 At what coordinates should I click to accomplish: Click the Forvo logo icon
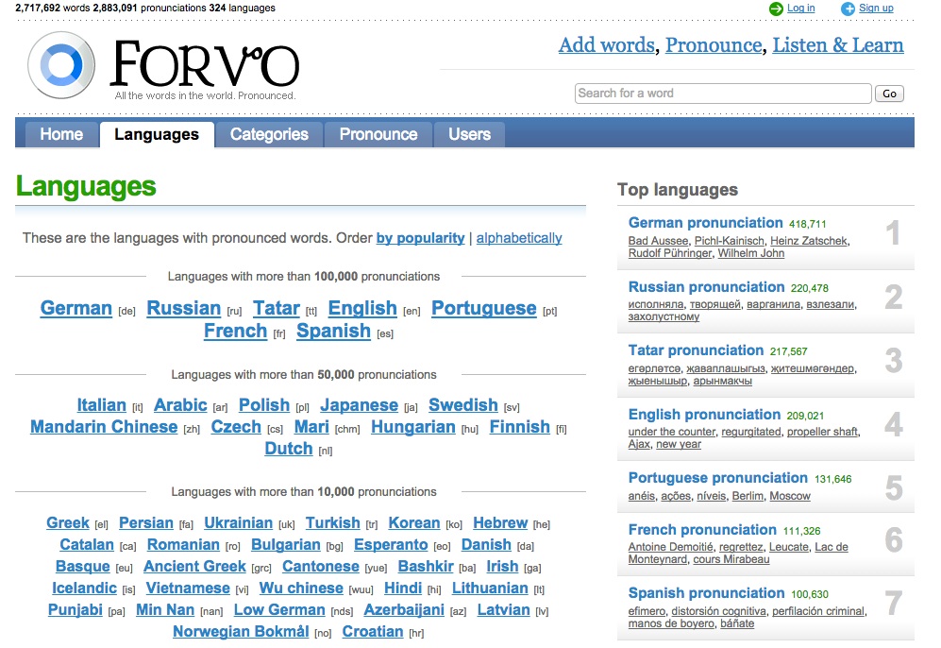(62, 64)
